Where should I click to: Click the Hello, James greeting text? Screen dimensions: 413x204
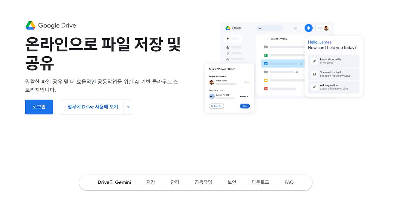coord(320,42)
